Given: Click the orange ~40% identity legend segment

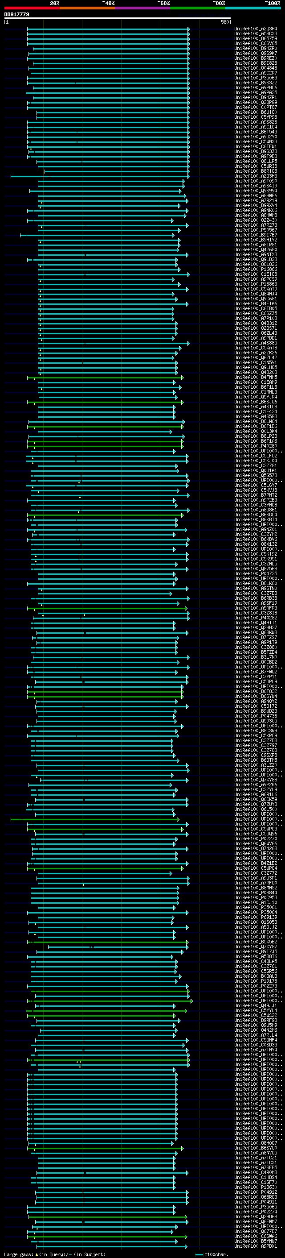Looking at the screenshot, I should (x=87, y=8).
